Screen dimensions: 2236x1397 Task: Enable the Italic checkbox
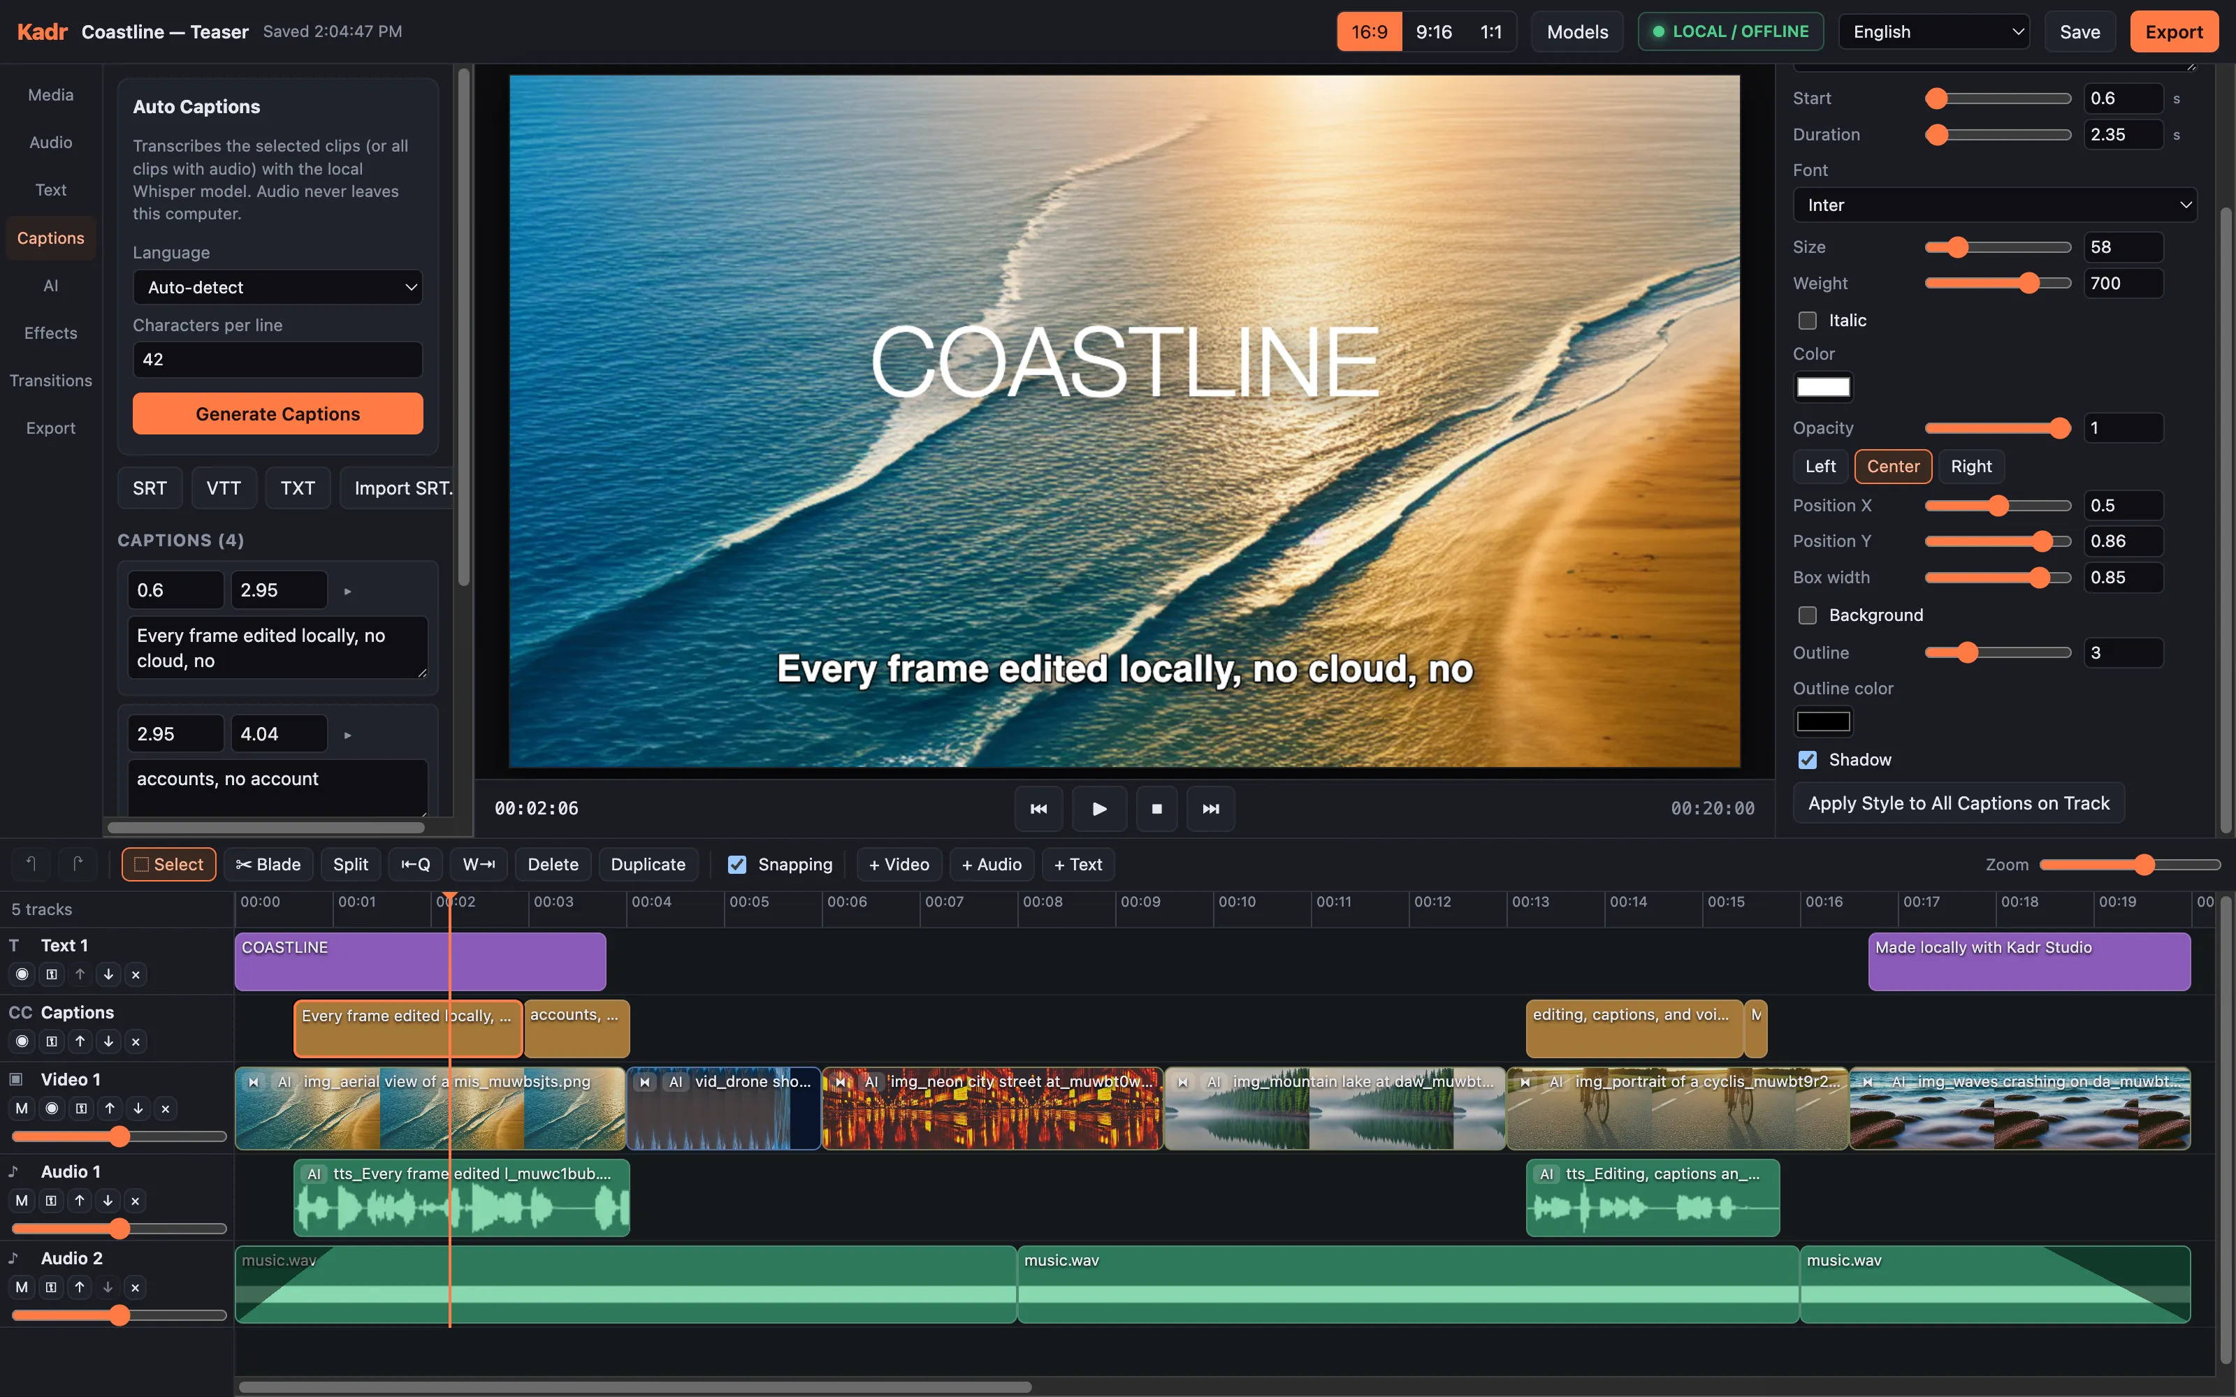1807,321
